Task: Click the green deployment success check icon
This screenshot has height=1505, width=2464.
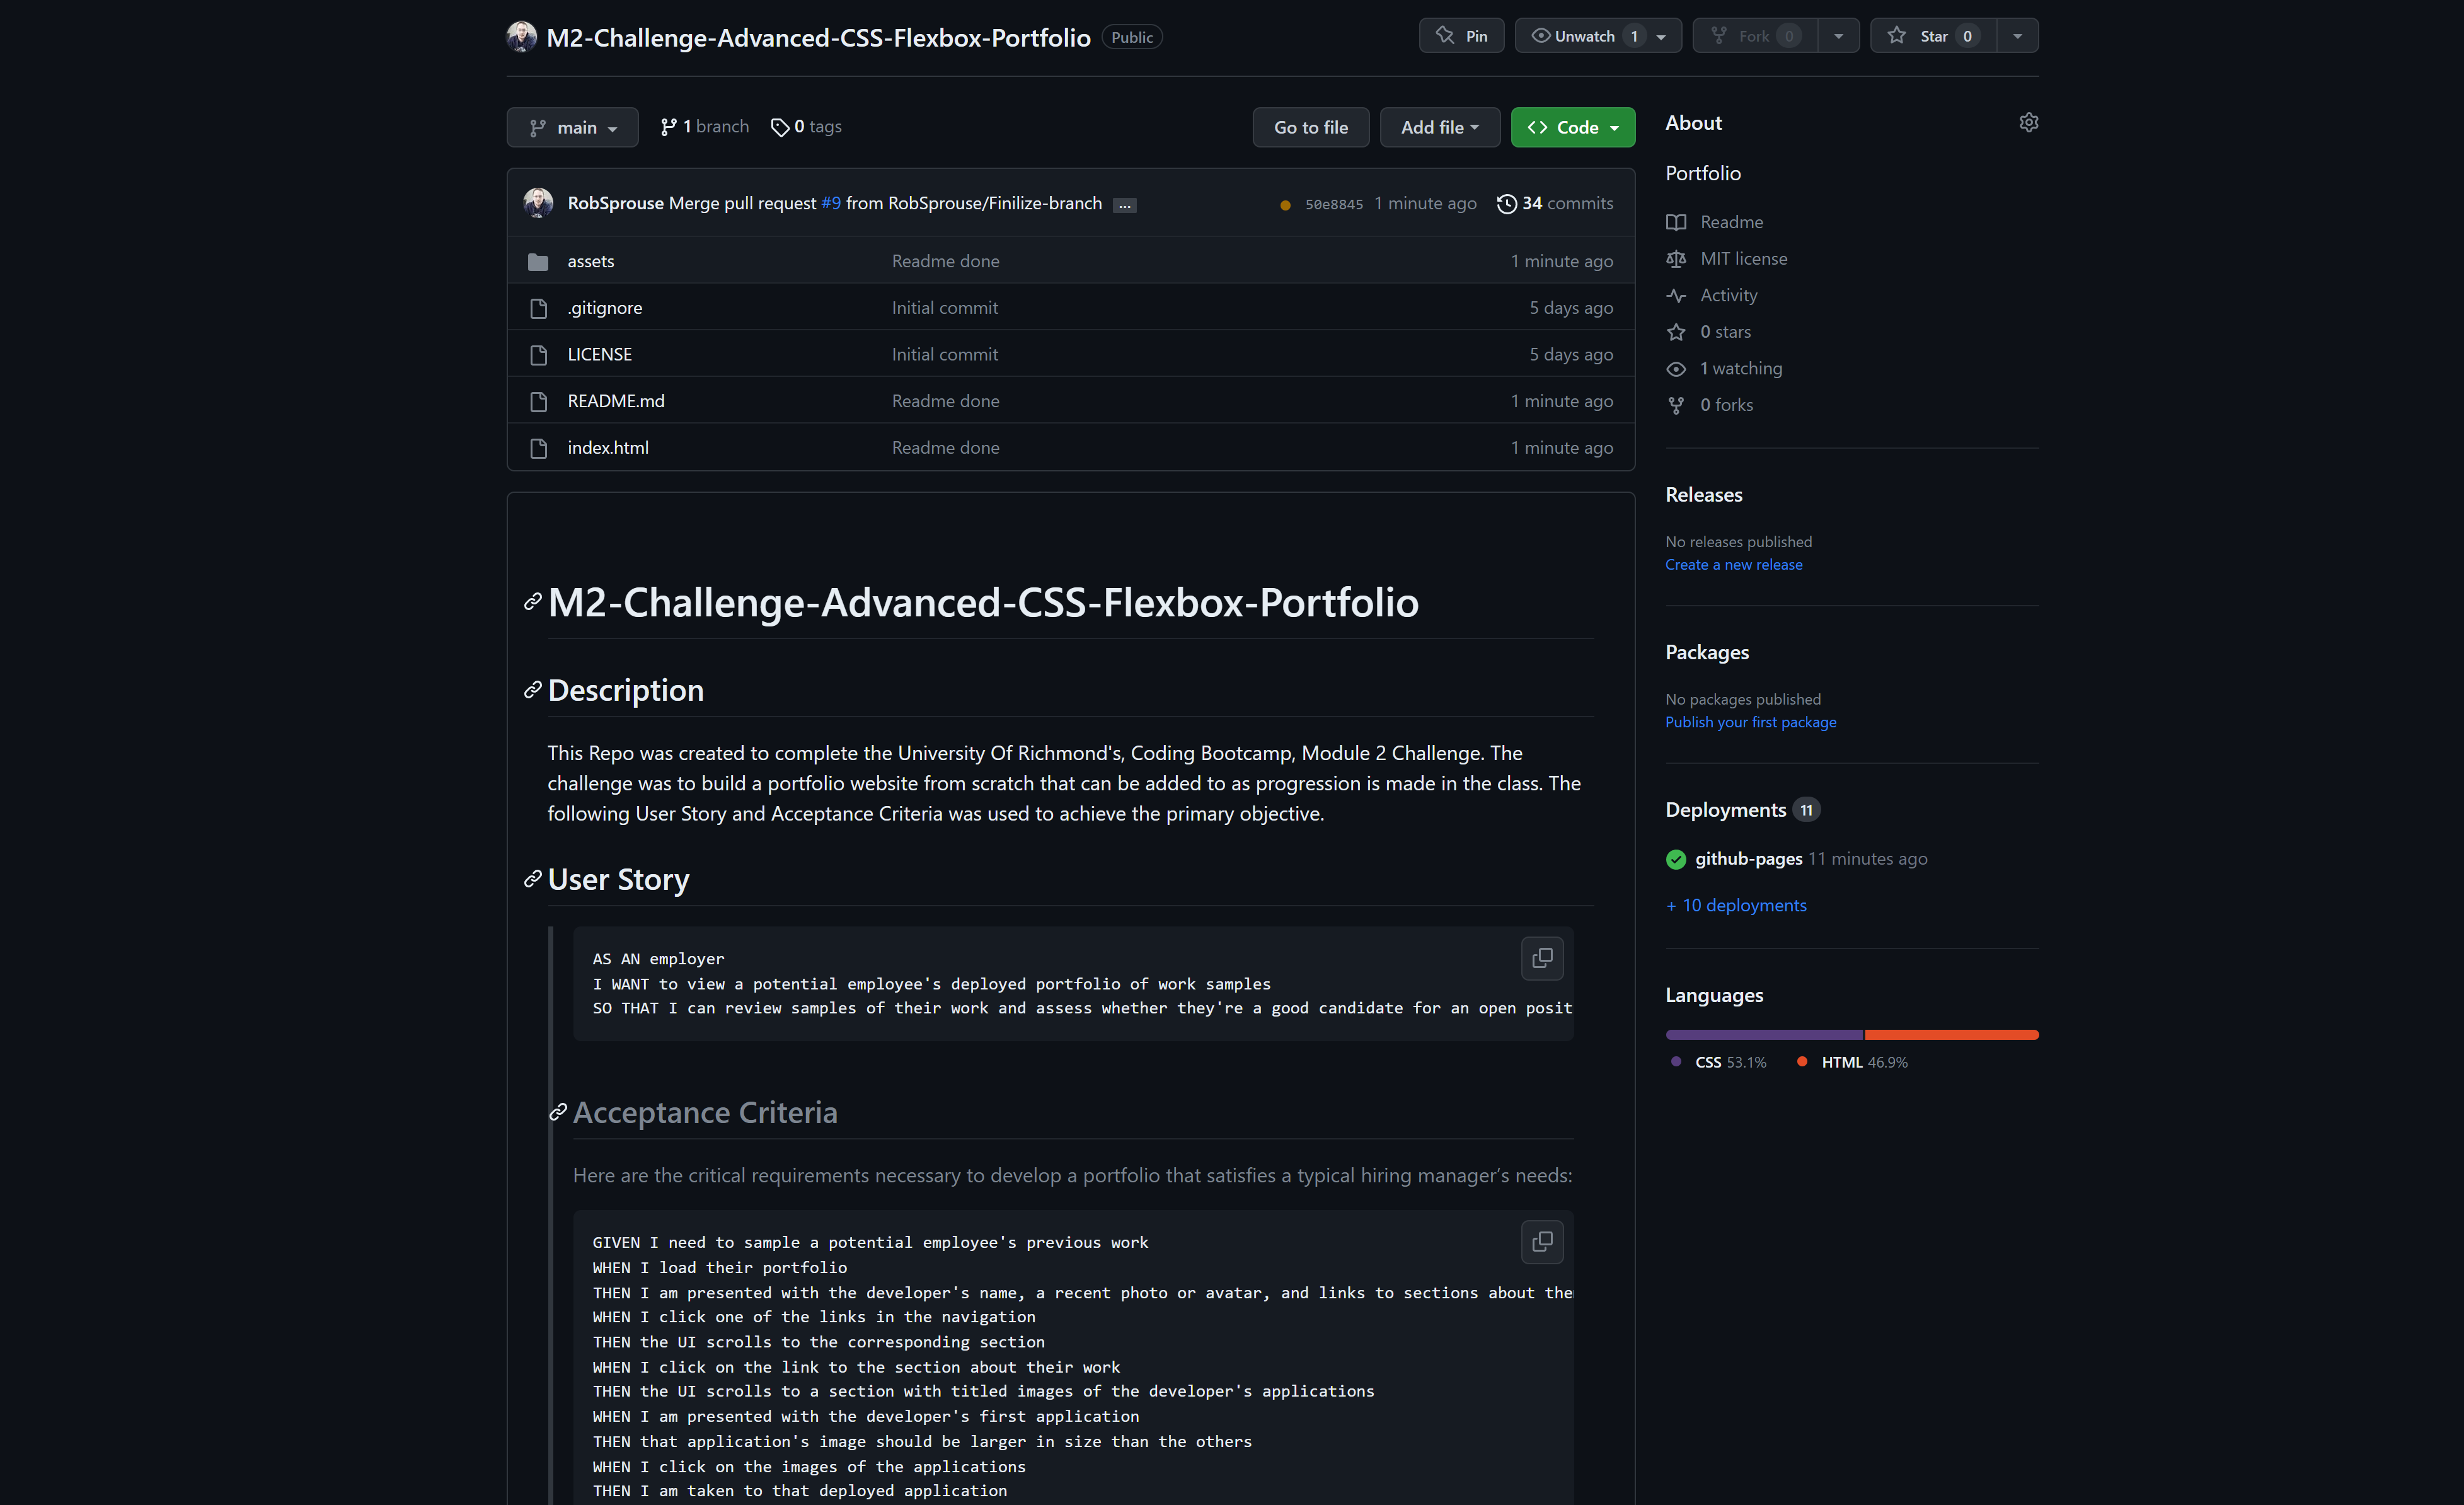Action: coord(1676,859)
